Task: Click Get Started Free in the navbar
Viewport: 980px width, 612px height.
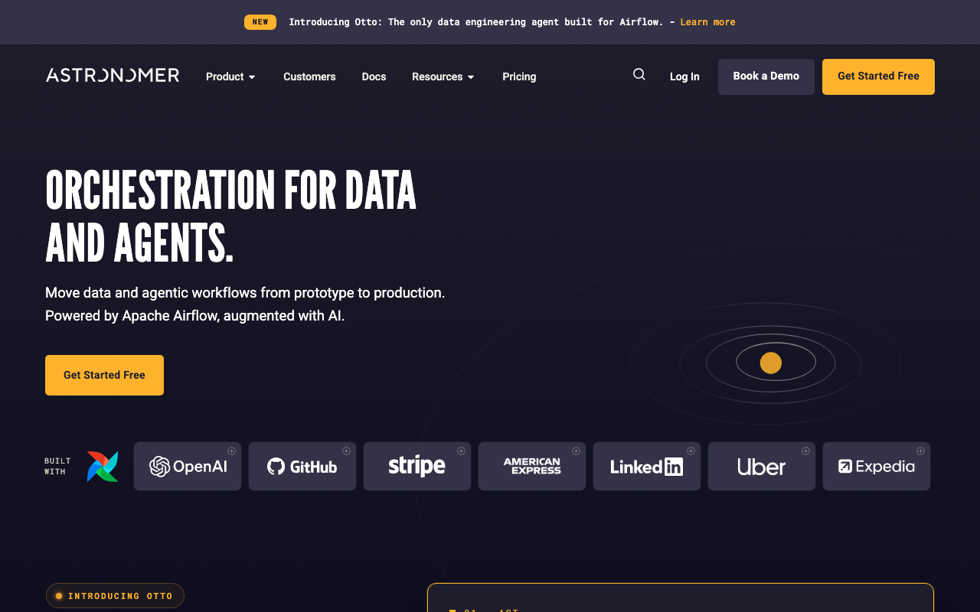Action: click(878, 76)
